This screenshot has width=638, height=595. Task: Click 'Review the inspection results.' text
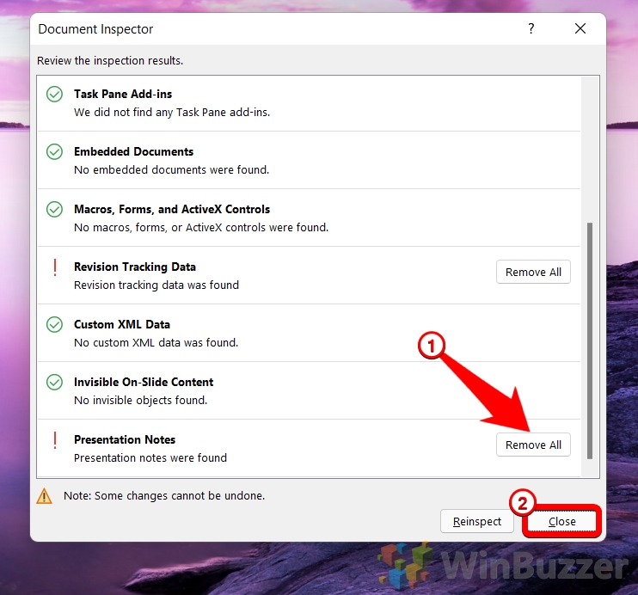110,61
